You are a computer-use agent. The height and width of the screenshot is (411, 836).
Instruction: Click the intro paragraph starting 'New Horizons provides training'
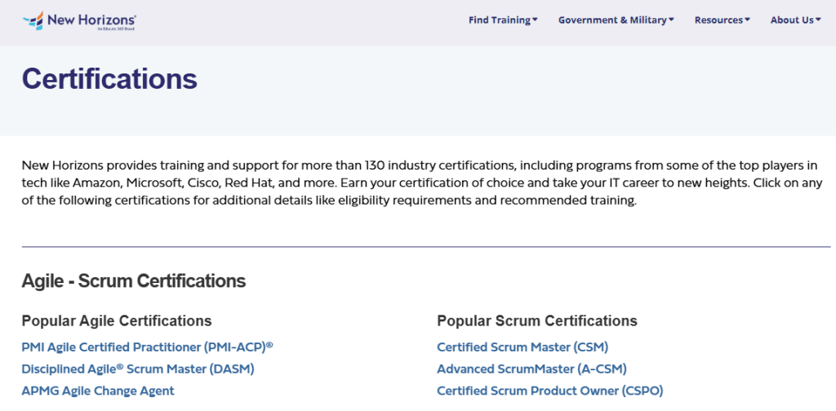click(x=422, y=183)
